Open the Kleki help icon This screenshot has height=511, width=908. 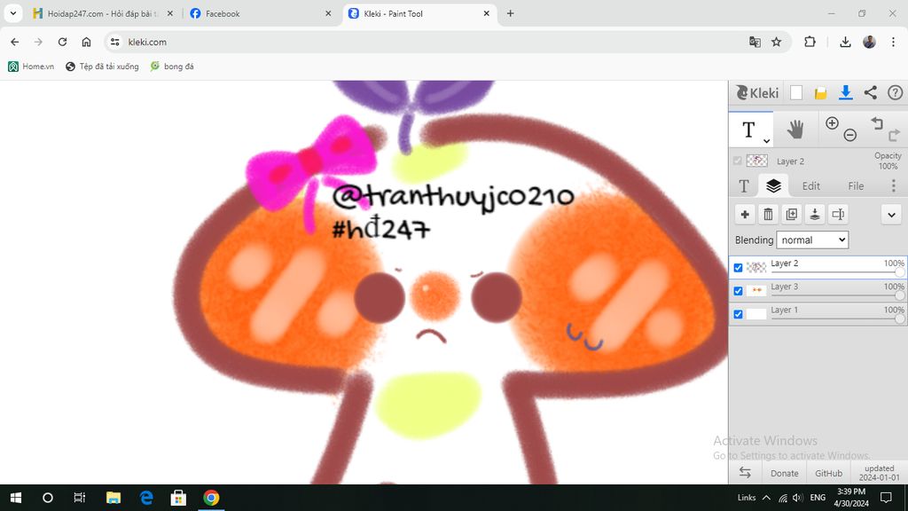(x=895, y=92)
